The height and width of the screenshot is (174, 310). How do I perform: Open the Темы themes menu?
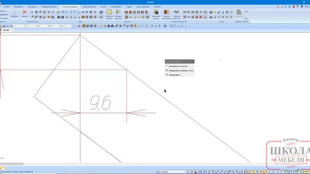pos(305,6)
